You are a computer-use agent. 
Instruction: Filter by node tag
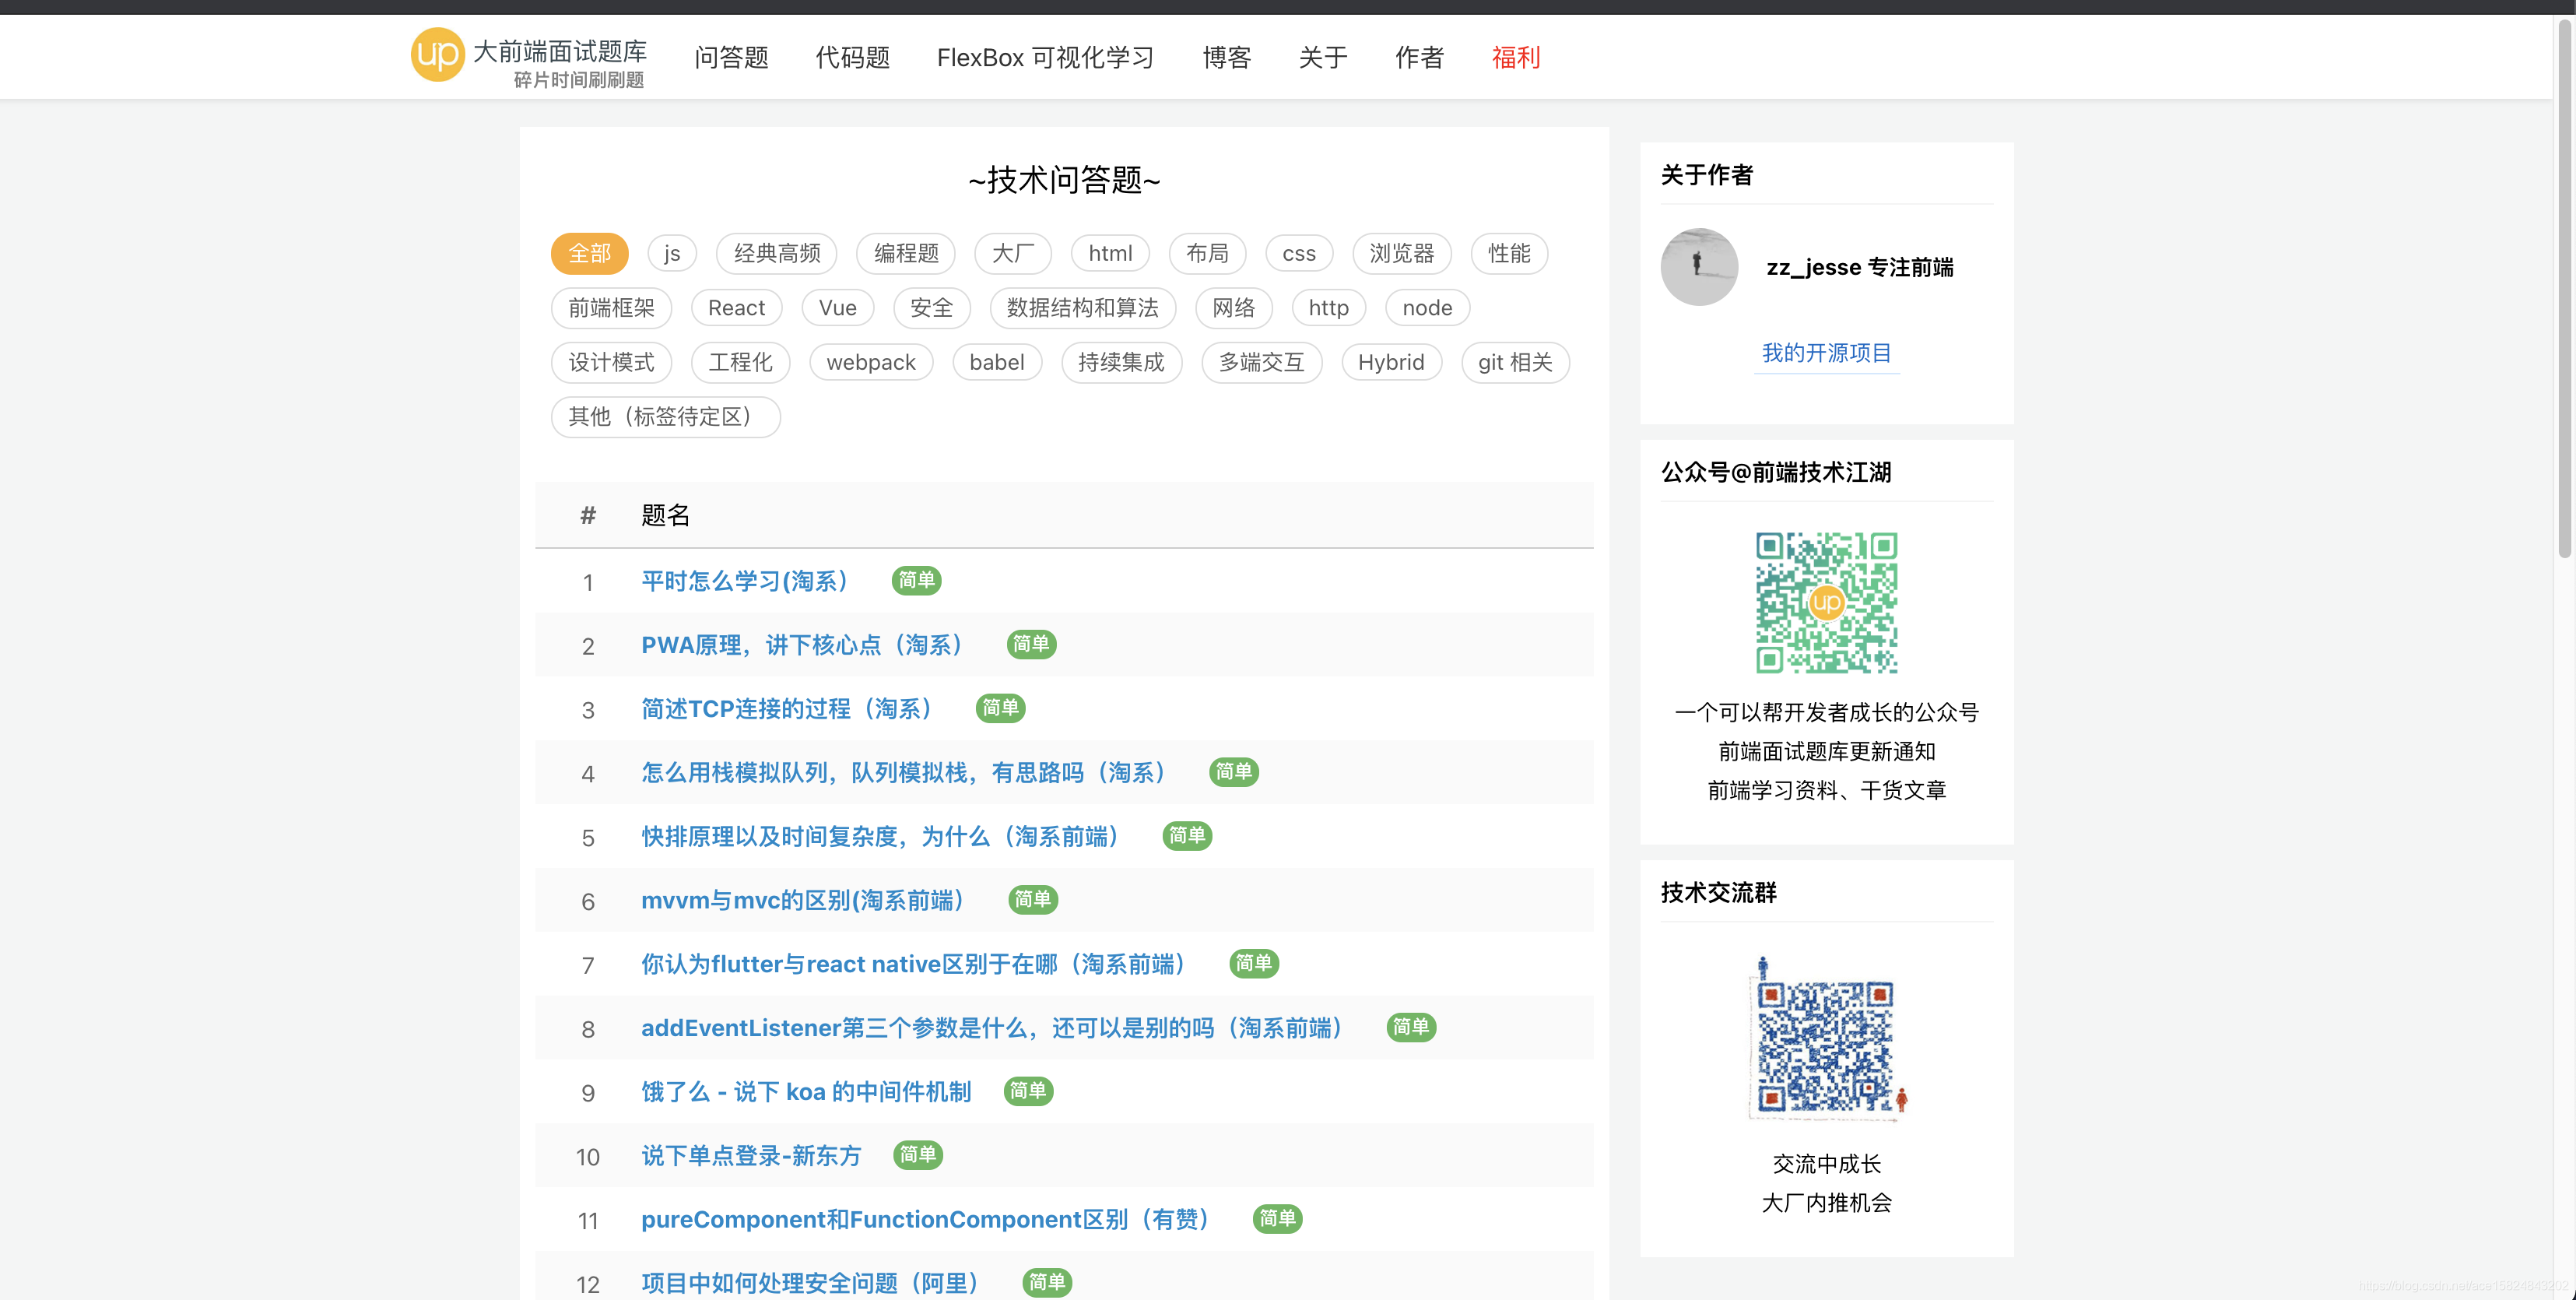coord(1427,308)
